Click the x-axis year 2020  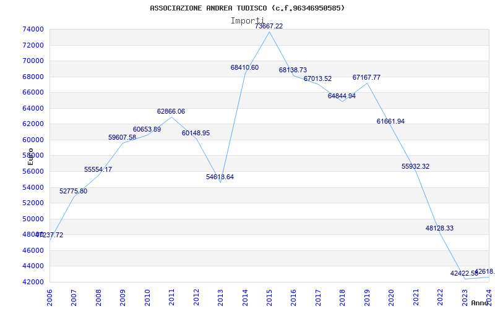pyautogui.click(x=392, y=297)
